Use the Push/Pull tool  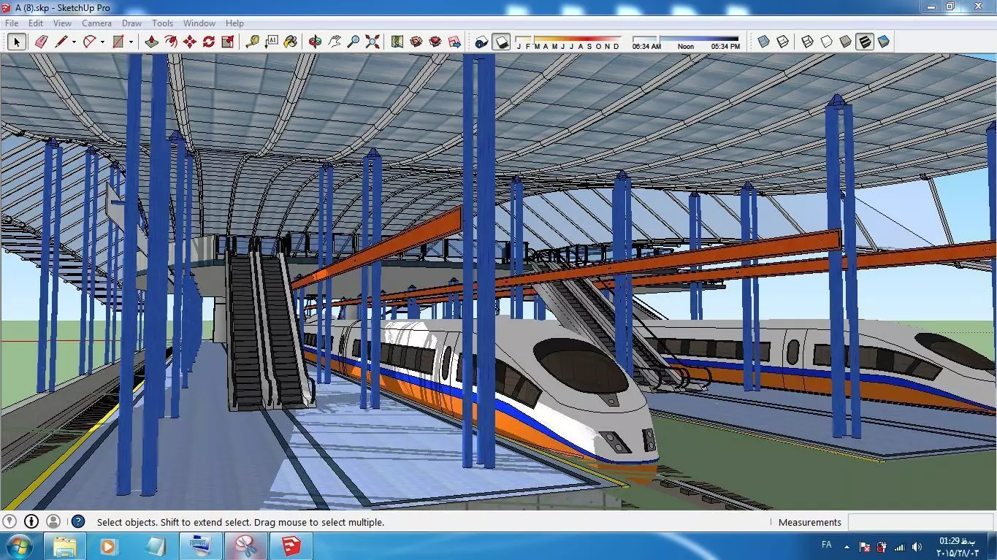click(152, 42)
